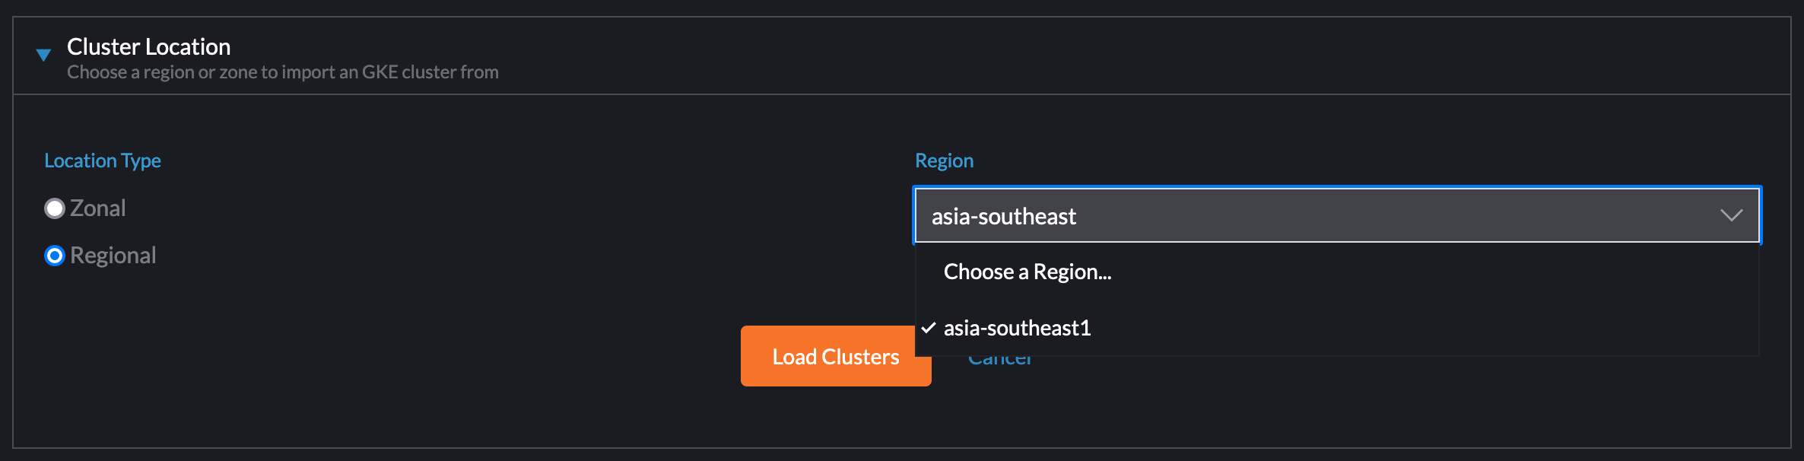Choose asia-southeast1 from the region list

tap(1017, 328)
